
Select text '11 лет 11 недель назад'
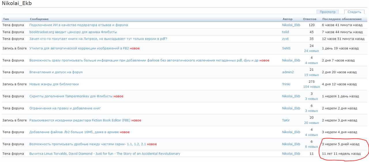(x=341, y=154)
